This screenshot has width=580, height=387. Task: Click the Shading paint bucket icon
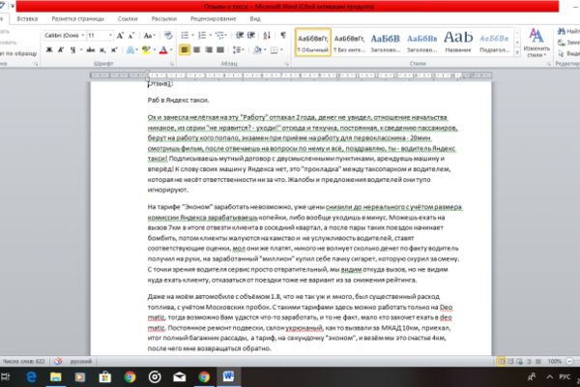pos(257,49)
